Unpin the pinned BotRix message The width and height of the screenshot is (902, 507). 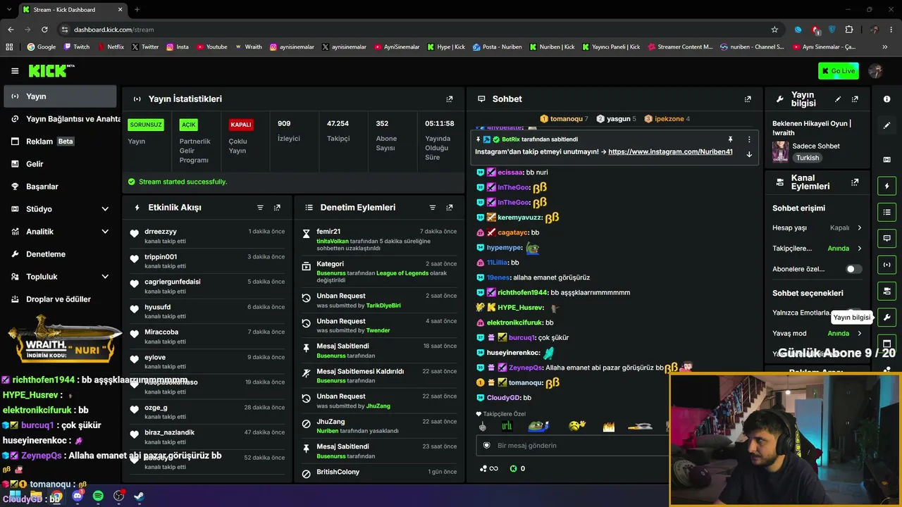coord(730,139)
